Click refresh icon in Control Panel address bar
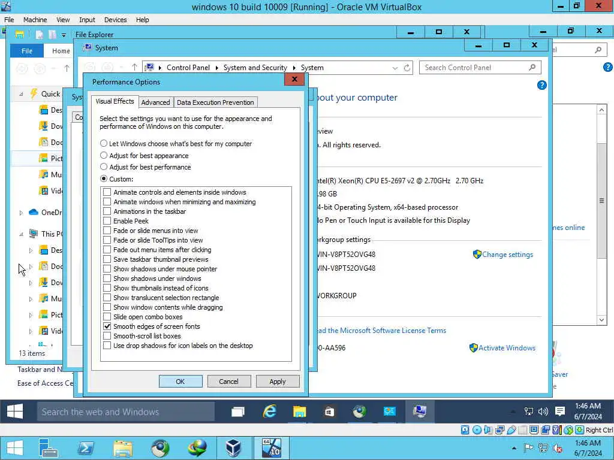 click(x=407, y=68)
